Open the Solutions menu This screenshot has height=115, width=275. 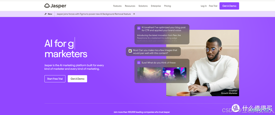(x=143, y=6)
